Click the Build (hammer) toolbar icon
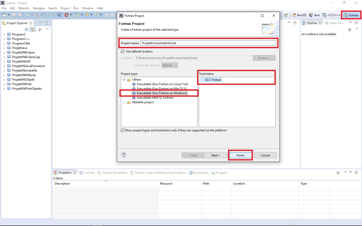 click(37, 15)
